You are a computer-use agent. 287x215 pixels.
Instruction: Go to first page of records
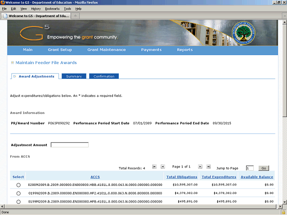pos(154,167)
